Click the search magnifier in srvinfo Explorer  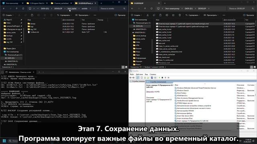[124, 8]
